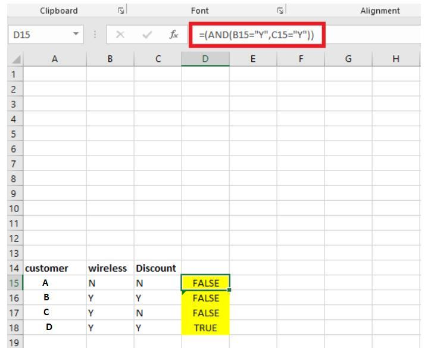
Task: Click customer C cell in row 17
Action: (x=55, y=312)
